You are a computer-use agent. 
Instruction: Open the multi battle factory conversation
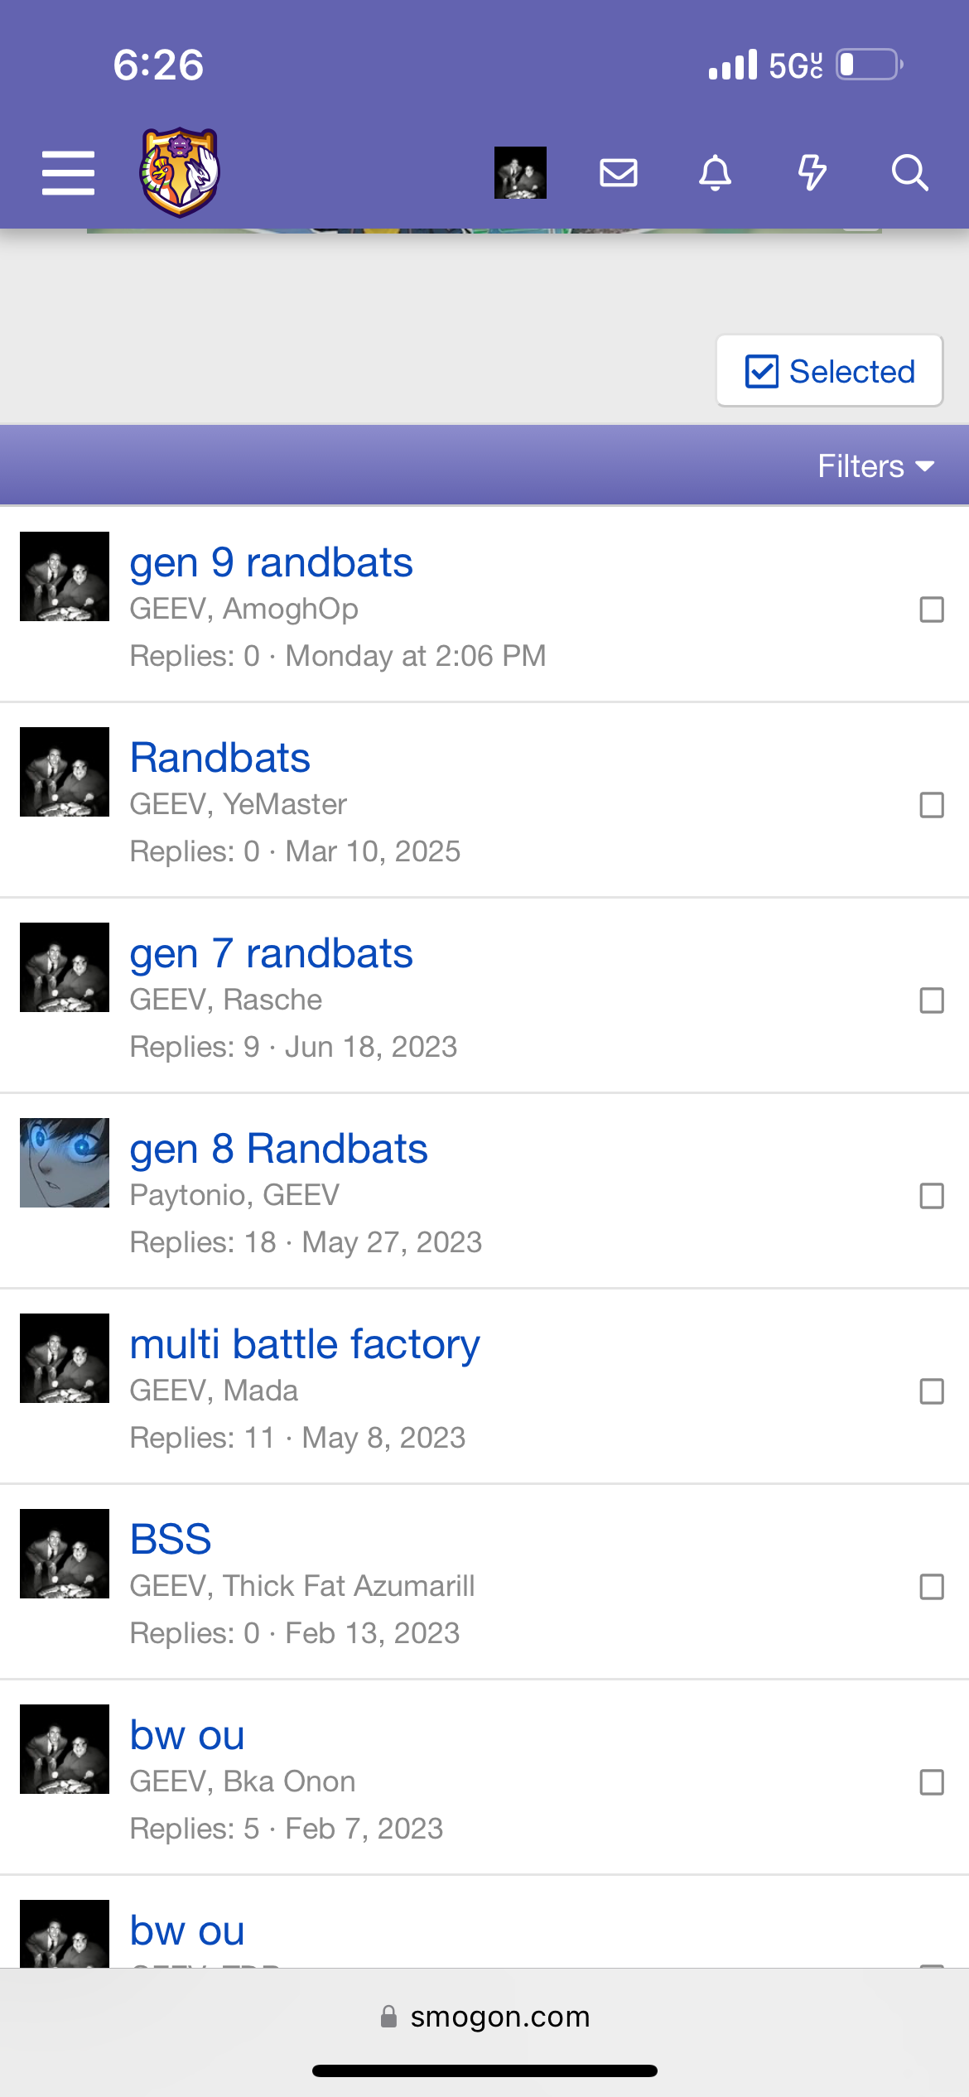[x=305, y=1344]
